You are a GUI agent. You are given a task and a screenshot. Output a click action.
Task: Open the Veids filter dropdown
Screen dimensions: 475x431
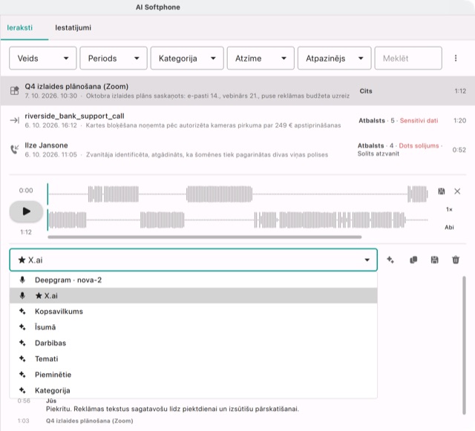click(43, 58)
